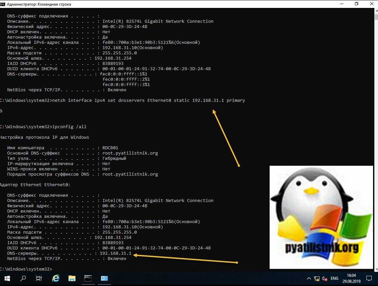Click the muted volume tray icon
The width and height of the screenshot is (378, 286).
[324, 278]
